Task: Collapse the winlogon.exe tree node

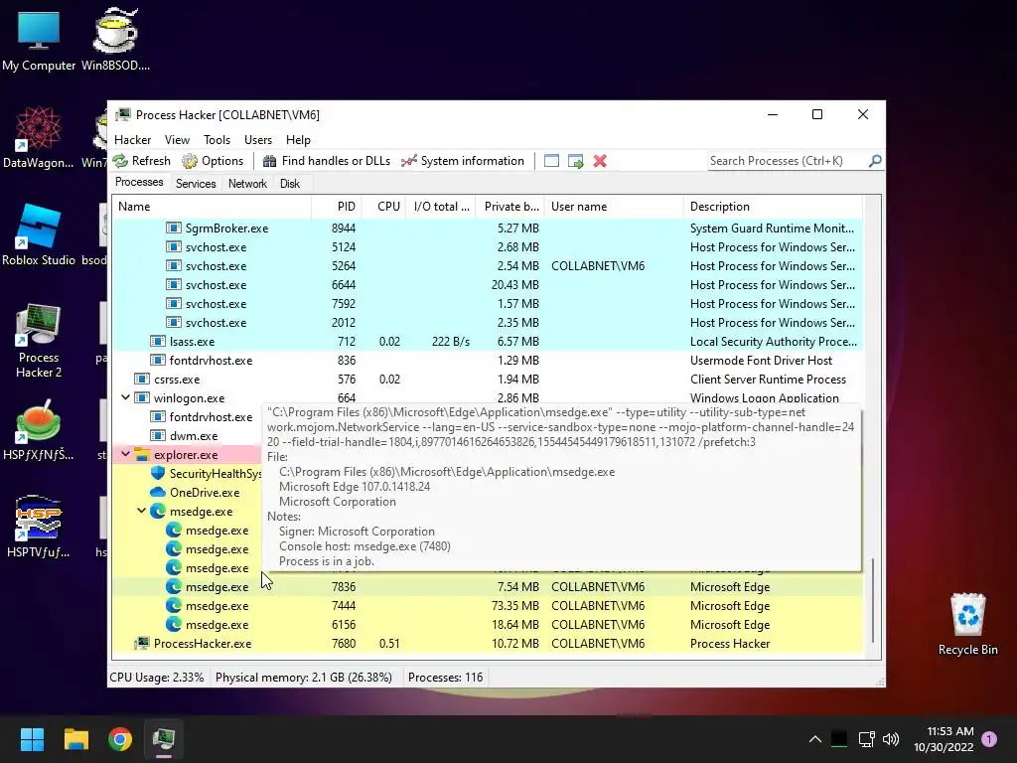Action: click(126, 397)
